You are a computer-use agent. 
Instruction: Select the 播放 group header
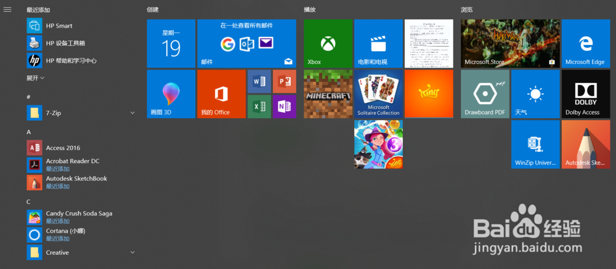tap(310, 9)
